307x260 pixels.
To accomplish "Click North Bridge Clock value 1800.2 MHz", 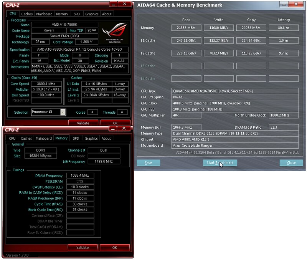I will click(284, 115).
